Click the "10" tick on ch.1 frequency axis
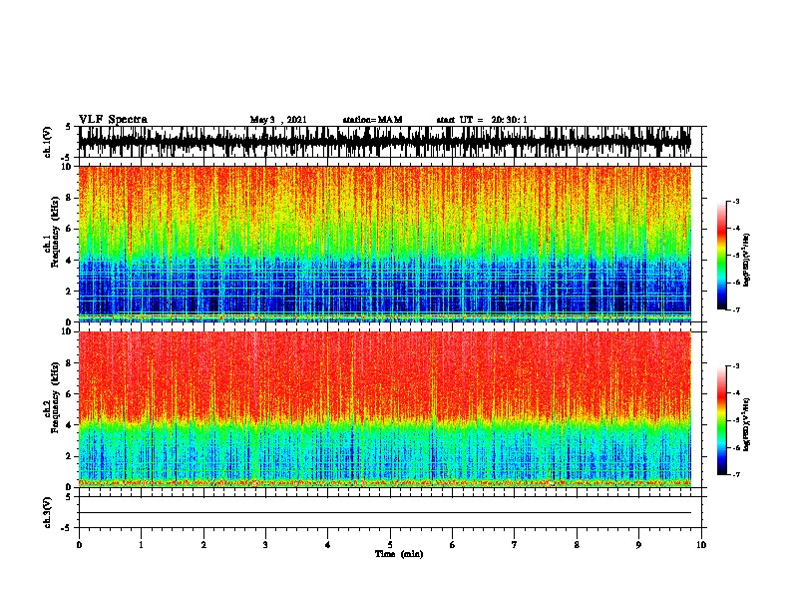Image resolution: width=790 pixels, height=611 pixels. pos(67,167)
